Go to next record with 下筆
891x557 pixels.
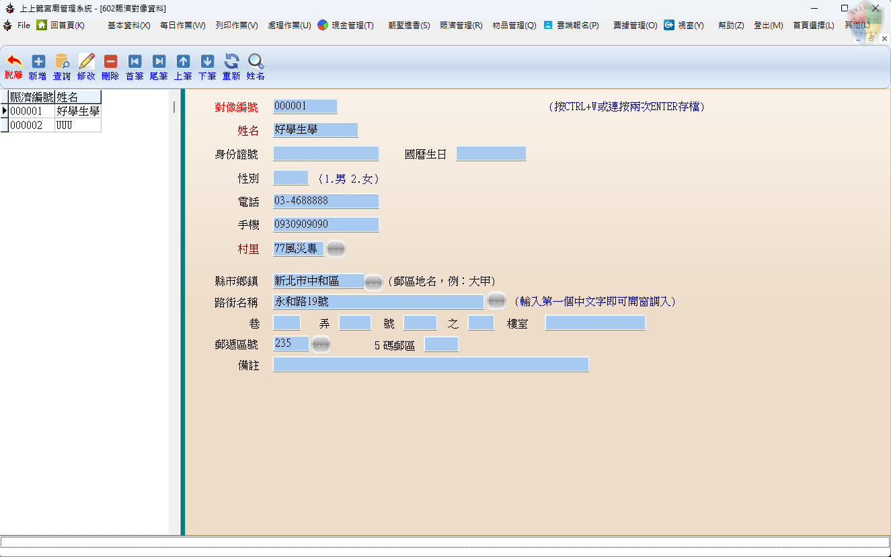[x=207, y=62]
